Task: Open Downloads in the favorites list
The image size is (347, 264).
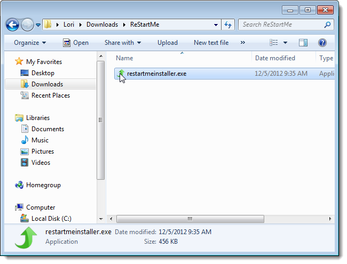Action: tap(47, 84)
